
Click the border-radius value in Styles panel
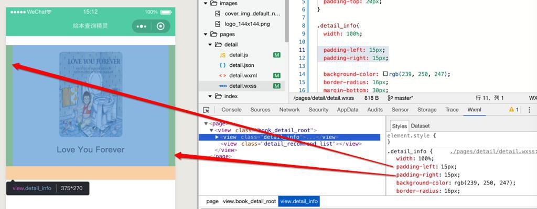[452, 191]
